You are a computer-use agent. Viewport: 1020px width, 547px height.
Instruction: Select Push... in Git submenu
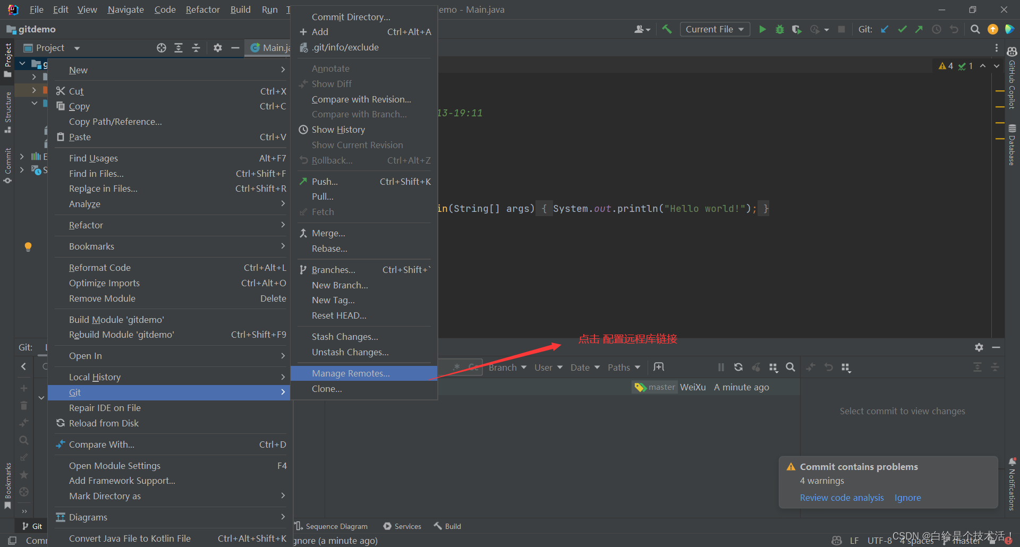pos(364,182)
